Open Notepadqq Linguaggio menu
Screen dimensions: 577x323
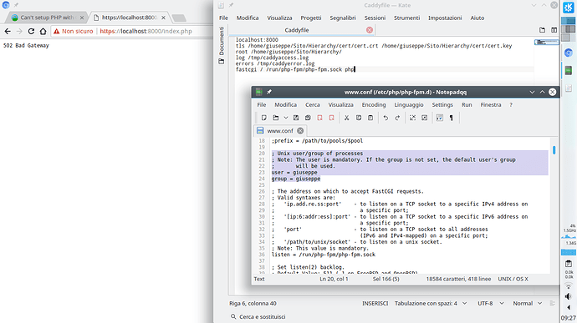point(409,104)
